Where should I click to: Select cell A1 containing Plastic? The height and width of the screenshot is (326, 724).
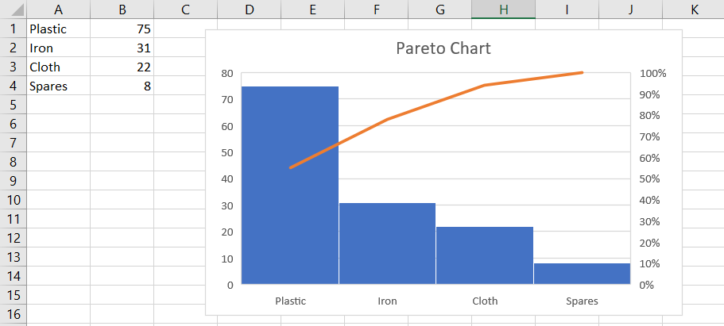pyautogui.click(x=59, y=29)
